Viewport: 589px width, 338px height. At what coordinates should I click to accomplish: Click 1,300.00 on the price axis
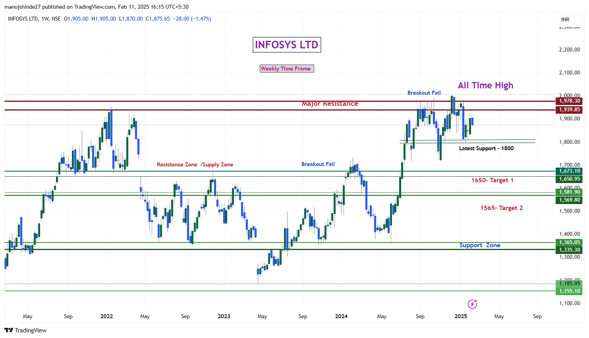pyautogui.click(x=570, y=257)
